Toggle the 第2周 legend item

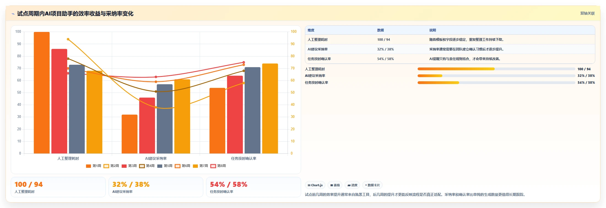pos(111,166)
